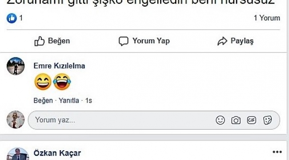Image resolution: width=289 pixels, height=160 pixels.
Task: Open the 1 Yorum comments count
Action: point(267,18)
